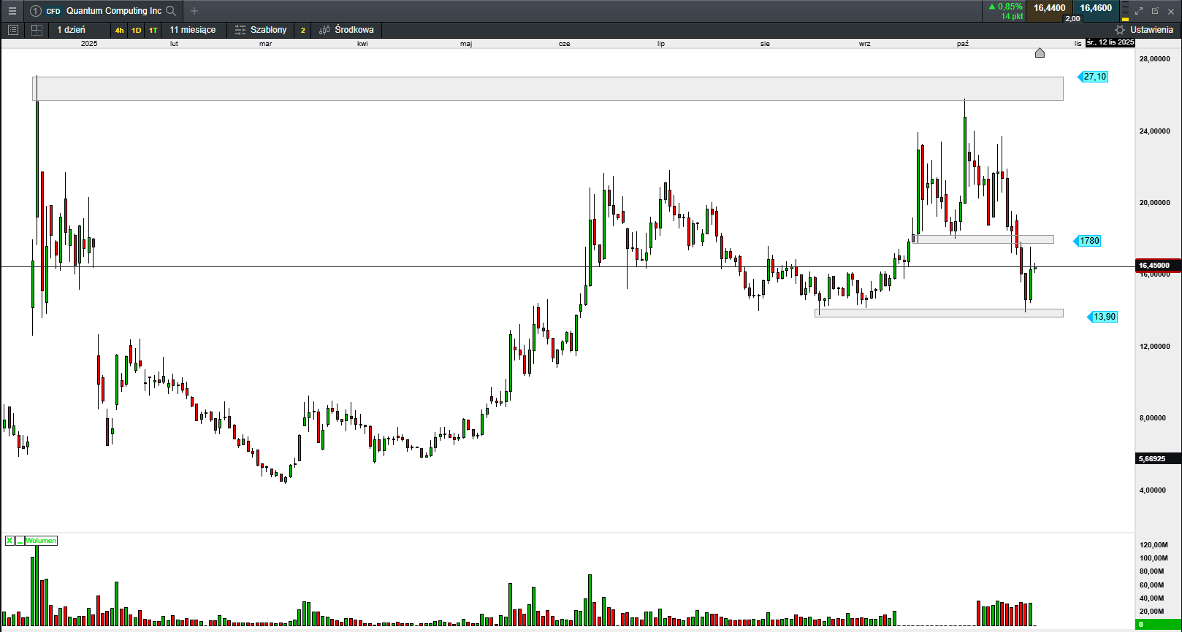Image resolution: width=1182 pixels, height=632 pixels.
Task: Expand chart to fullscreen with arrows icon
Action: pos(1138,11)
